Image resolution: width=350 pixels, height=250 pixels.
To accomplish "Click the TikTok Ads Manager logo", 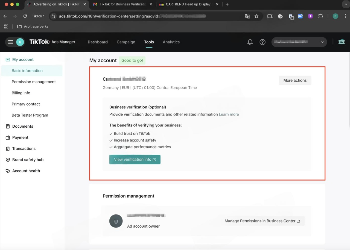I will [52, 42].
